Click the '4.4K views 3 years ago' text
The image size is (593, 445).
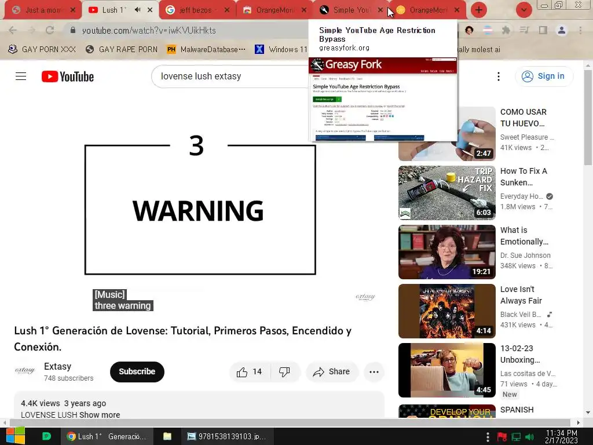[x=64, y=403]
